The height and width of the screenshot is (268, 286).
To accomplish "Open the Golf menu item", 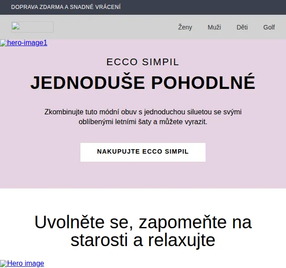I will [x=269, y=27].
